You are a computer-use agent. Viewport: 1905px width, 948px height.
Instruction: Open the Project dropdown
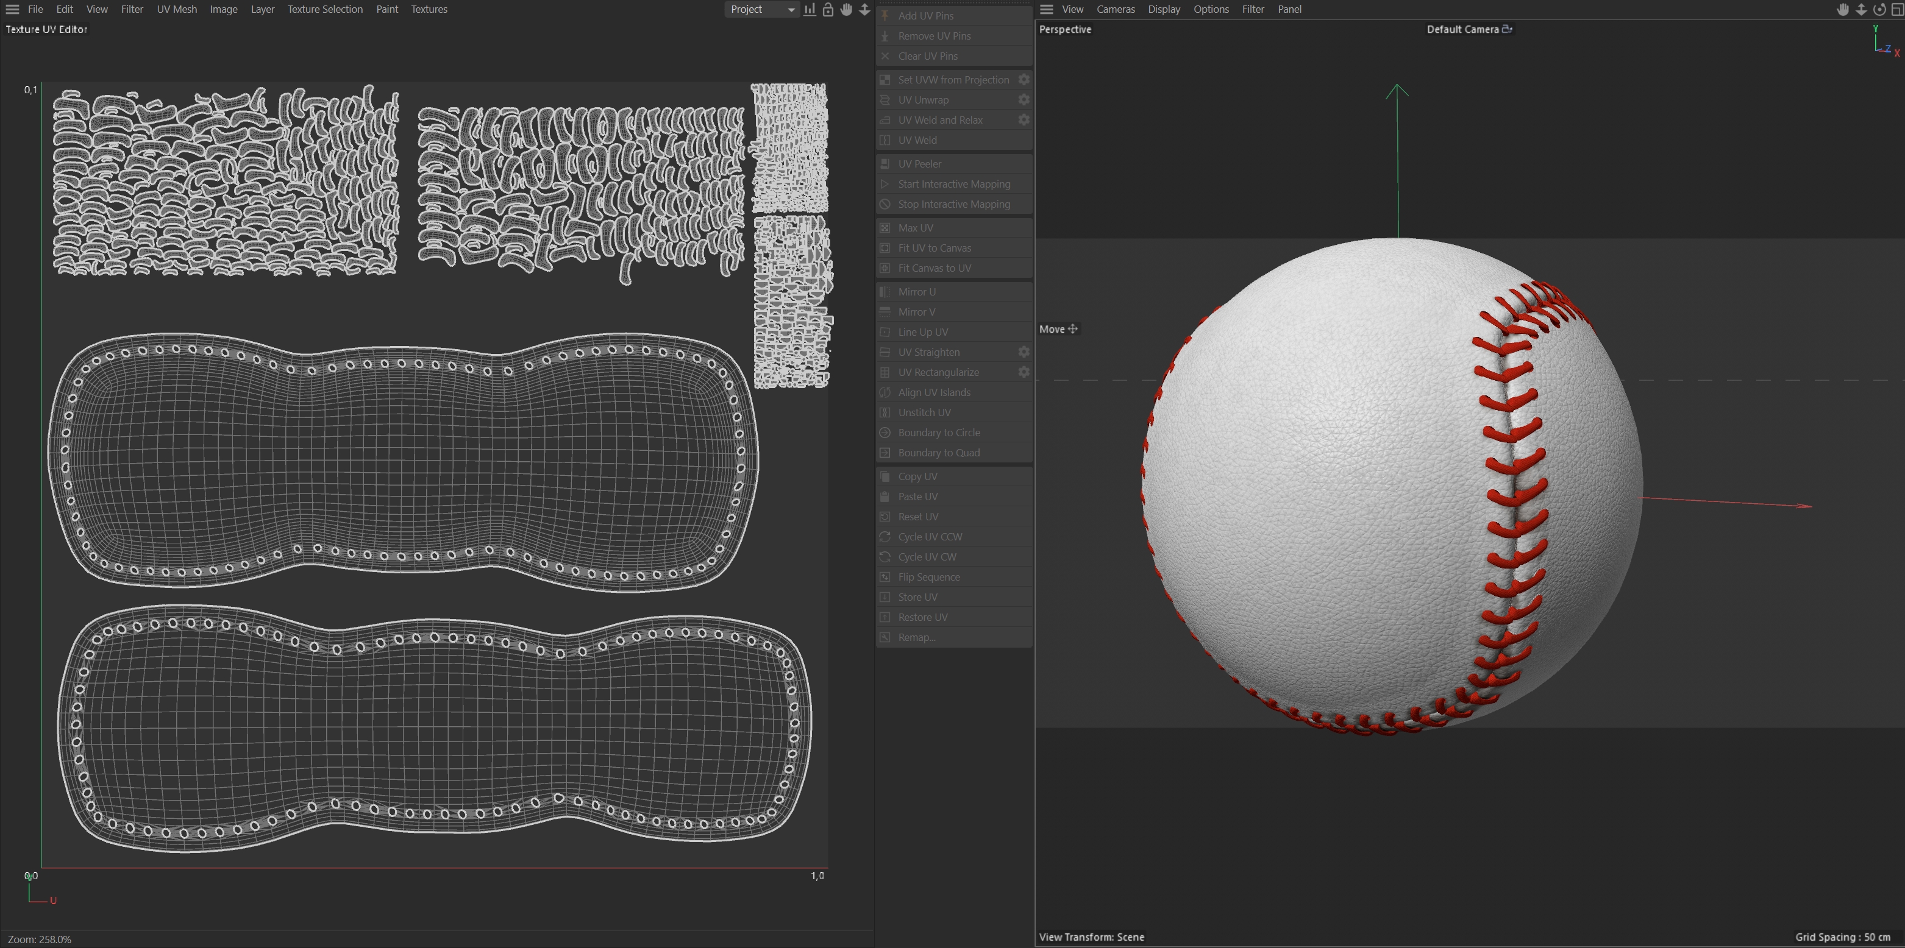762,10
